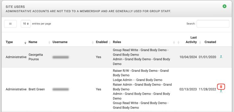Sort table by Last Activity column
234x112 pixels.
(x=191, y=40)
